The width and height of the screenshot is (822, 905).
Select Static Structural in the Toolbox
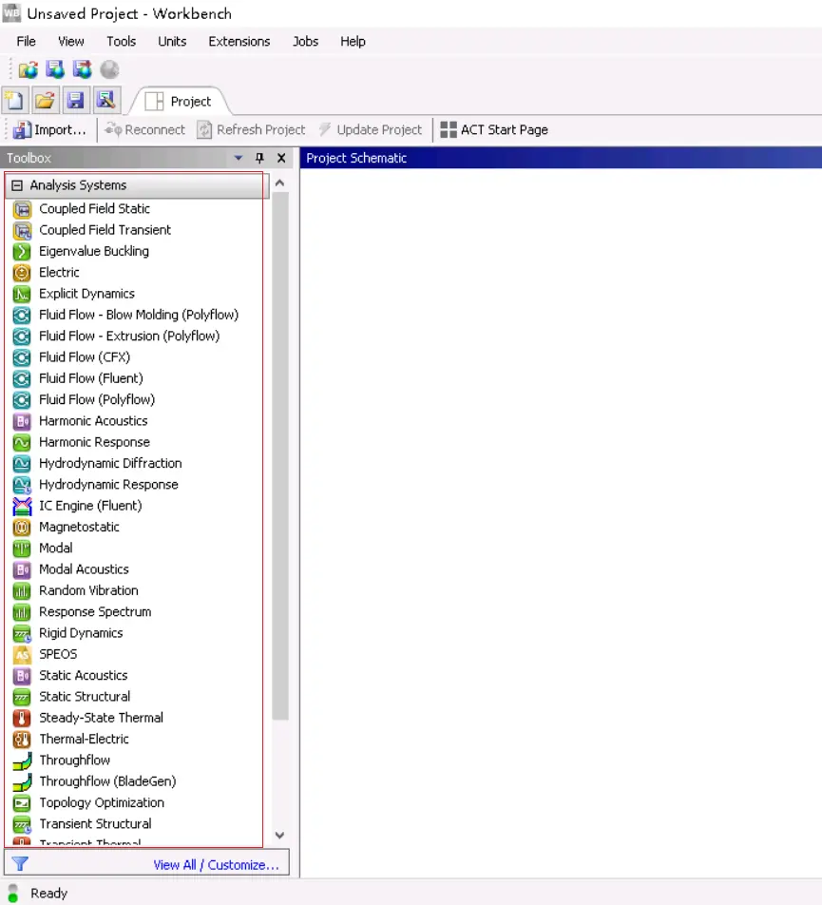pos(85,697)
